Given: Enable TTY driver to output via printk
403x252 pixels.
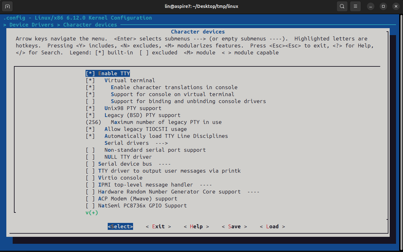Looking at the screenshot, I should pos(163,171).
